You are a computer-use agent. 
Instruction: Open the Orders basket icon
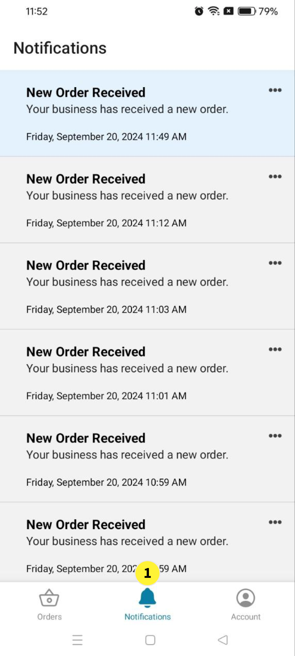pyautogui.click(x=49, y=598)
